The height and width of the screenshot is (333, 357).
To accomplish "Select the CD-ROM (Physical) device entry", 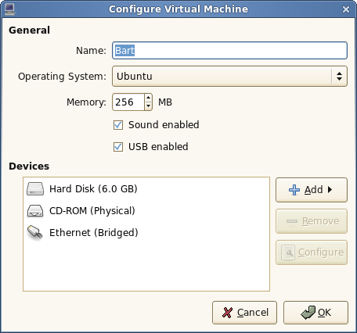I will pos(146,211).
